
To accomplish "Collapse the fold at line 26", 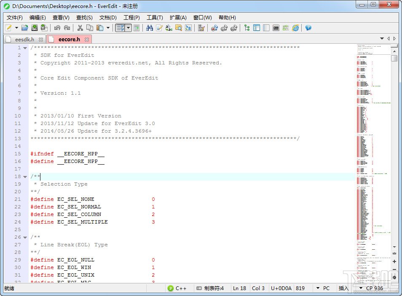I will click(x=25, y=237).
